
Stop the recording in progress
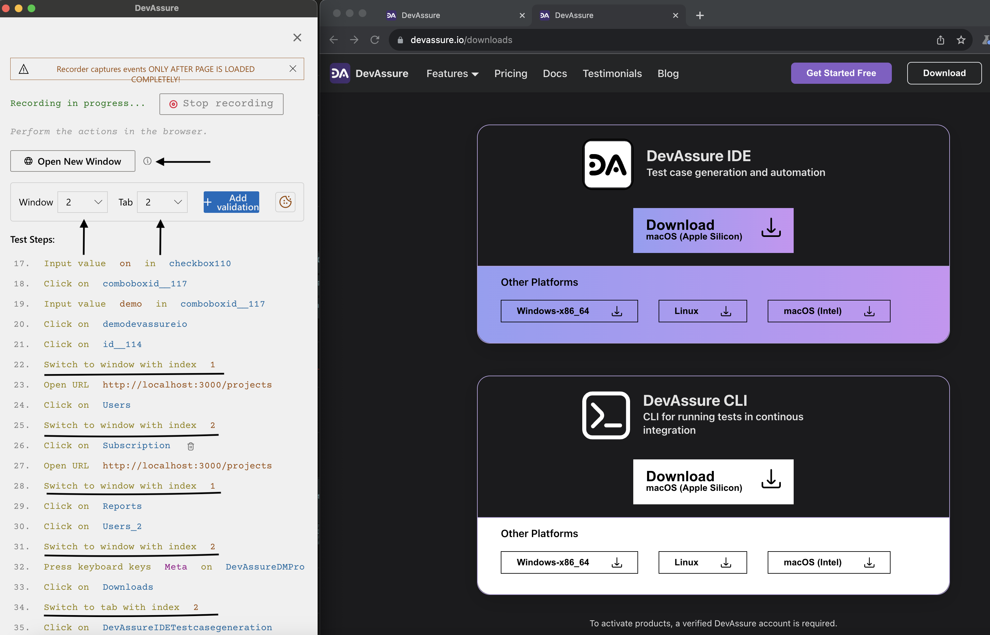click(221, 104)
